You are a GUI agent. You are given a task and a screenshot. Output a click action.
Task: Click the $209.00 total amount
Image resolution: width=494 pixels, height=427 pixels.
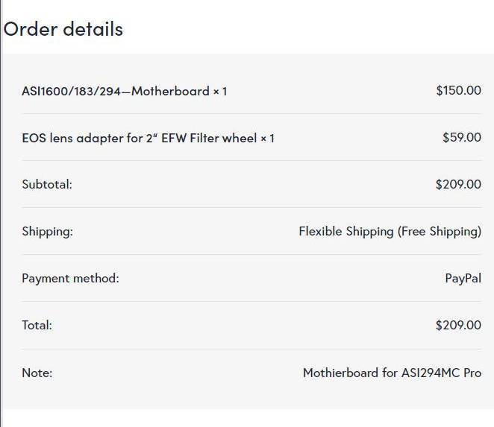(x=458, y=326)
